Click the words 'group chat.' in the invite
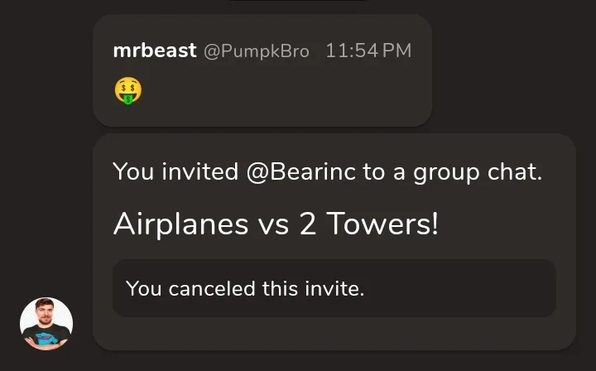The width and height of the screenshot is (596, 371). [478, 172]
